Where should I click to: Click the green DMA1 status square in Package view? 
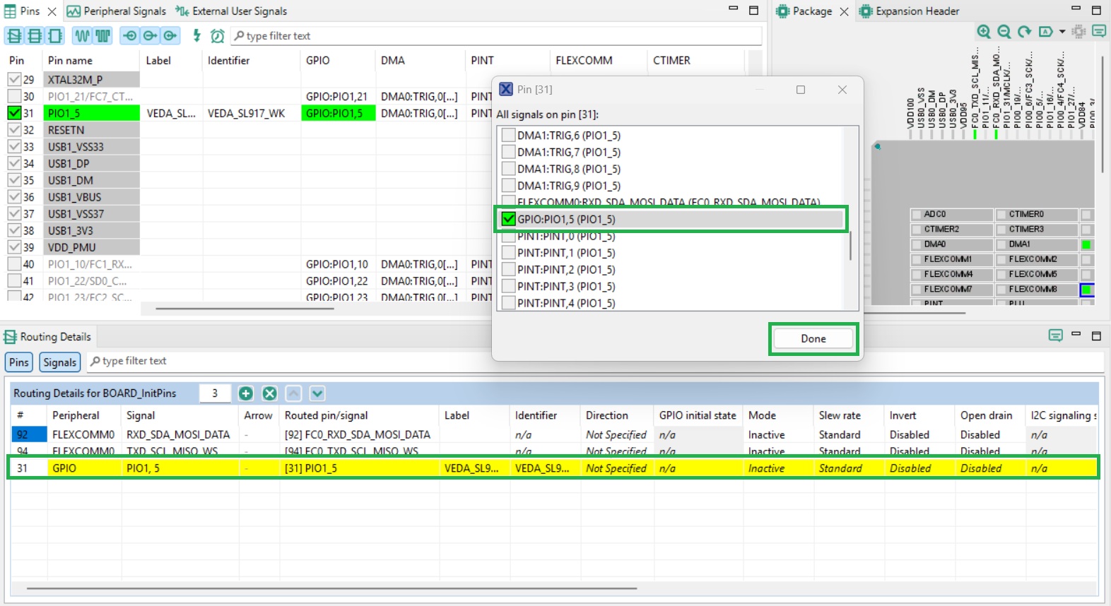point(1086,244)
